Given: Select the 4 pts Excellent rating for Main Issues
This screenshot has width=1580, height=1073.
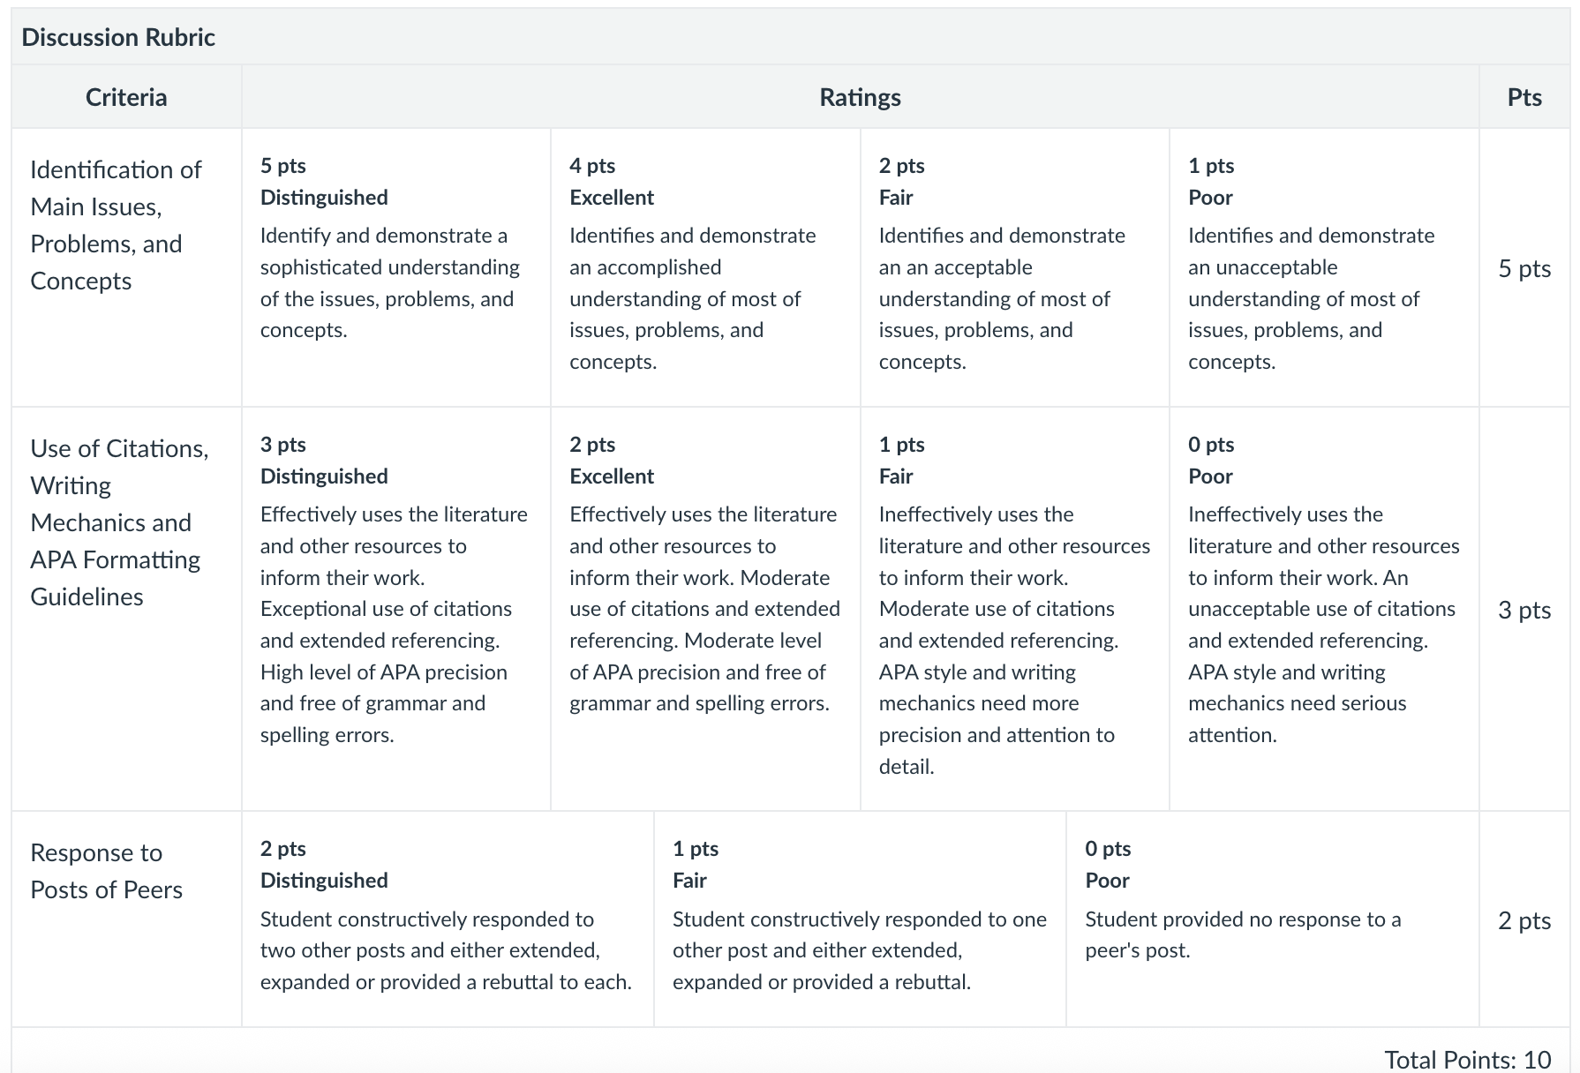Looking at the screenshot, I should 705,267.
